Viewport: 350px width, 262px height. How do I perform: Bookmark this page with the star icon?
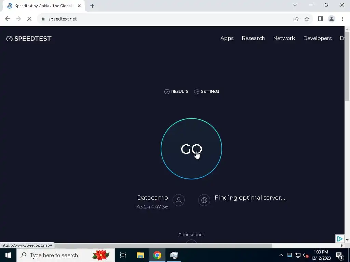click(x=307, y=19)
